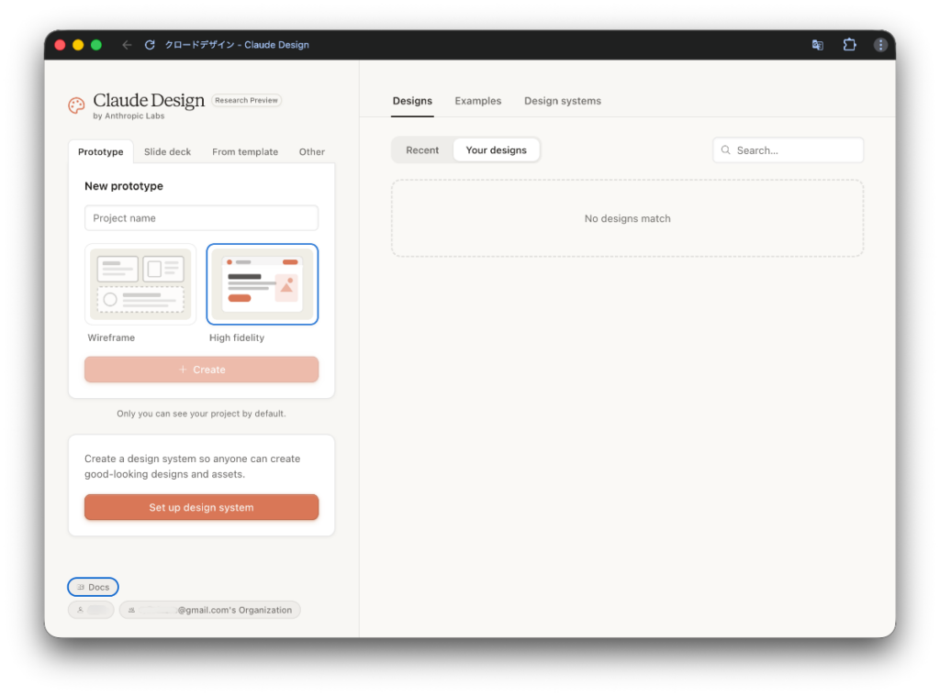This screenshot has width=940, height=696.
Task: Open the translate page icon in title bar
Action: pos(817,45)
